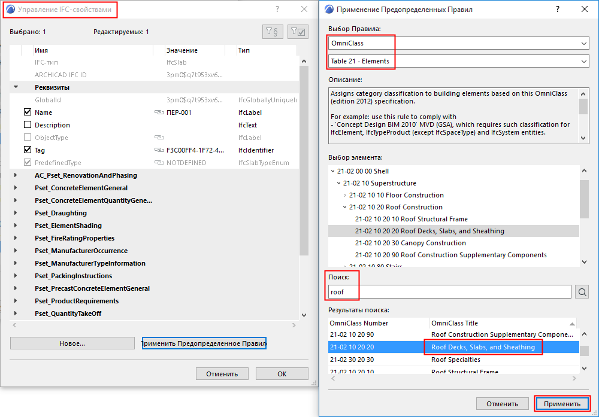Click the link icon beside NOTDEFINED value
599x417 pixels.
pos(159,163)
